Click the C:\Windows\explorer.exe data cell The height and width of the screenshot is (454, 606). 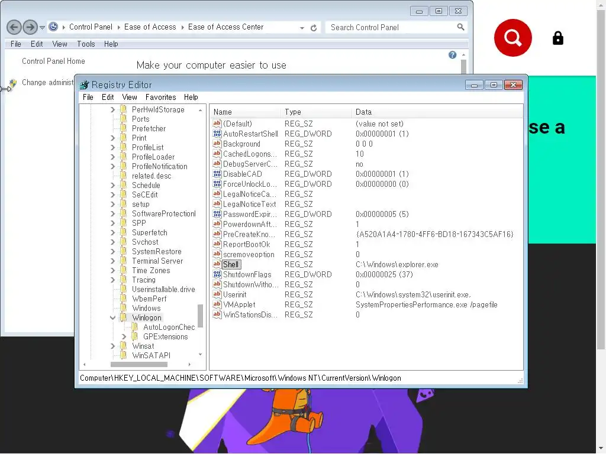tap(397, 264)
